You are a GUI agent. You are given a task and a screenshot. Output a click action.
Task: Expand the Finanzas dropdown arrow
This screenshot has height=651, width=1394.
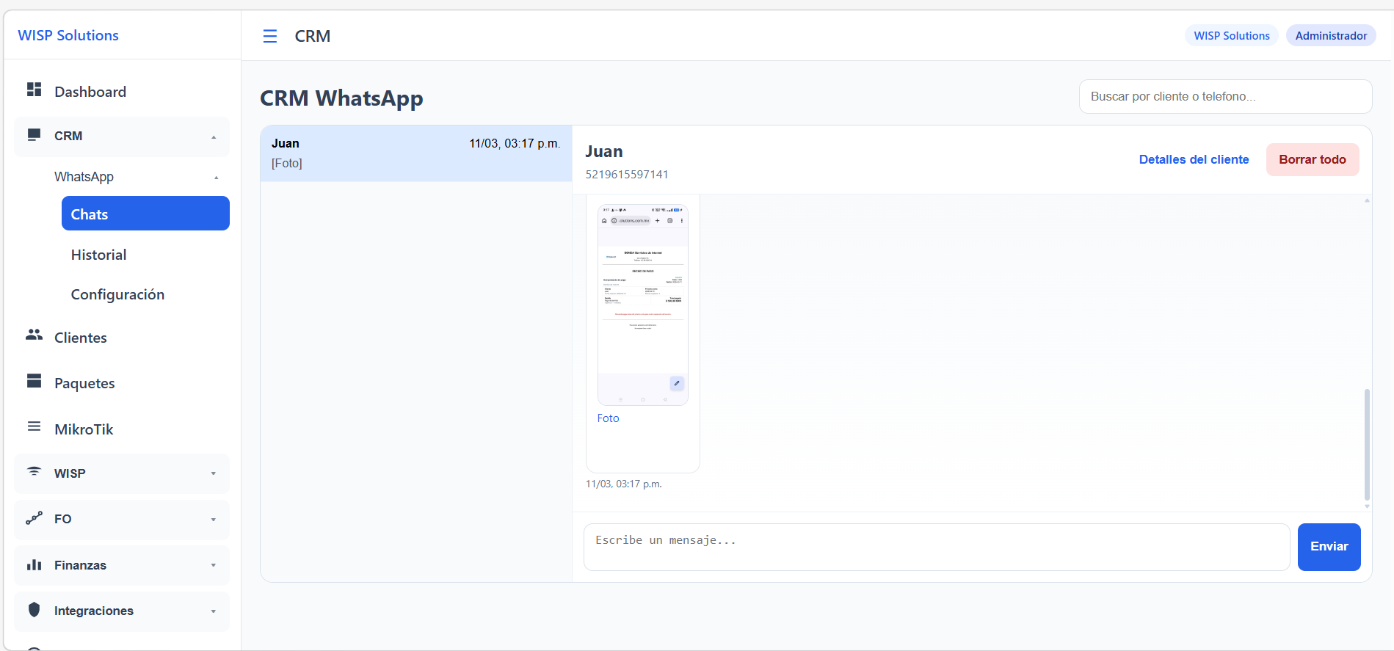point(214,565)
